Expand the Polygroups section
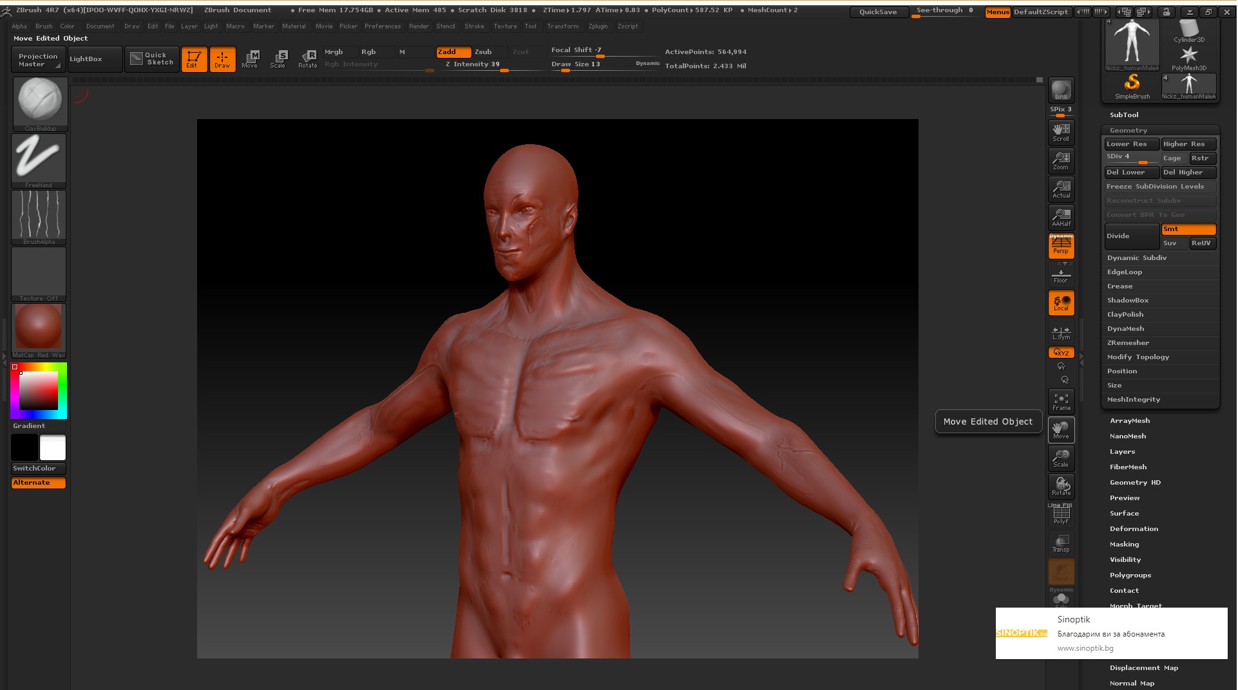 [x=1130, y=575]
